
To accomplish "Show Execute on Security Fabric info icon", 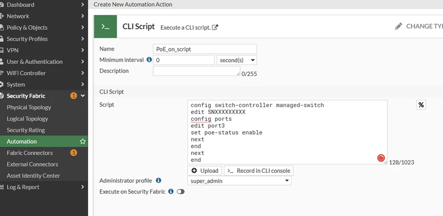I will point(170,191).
